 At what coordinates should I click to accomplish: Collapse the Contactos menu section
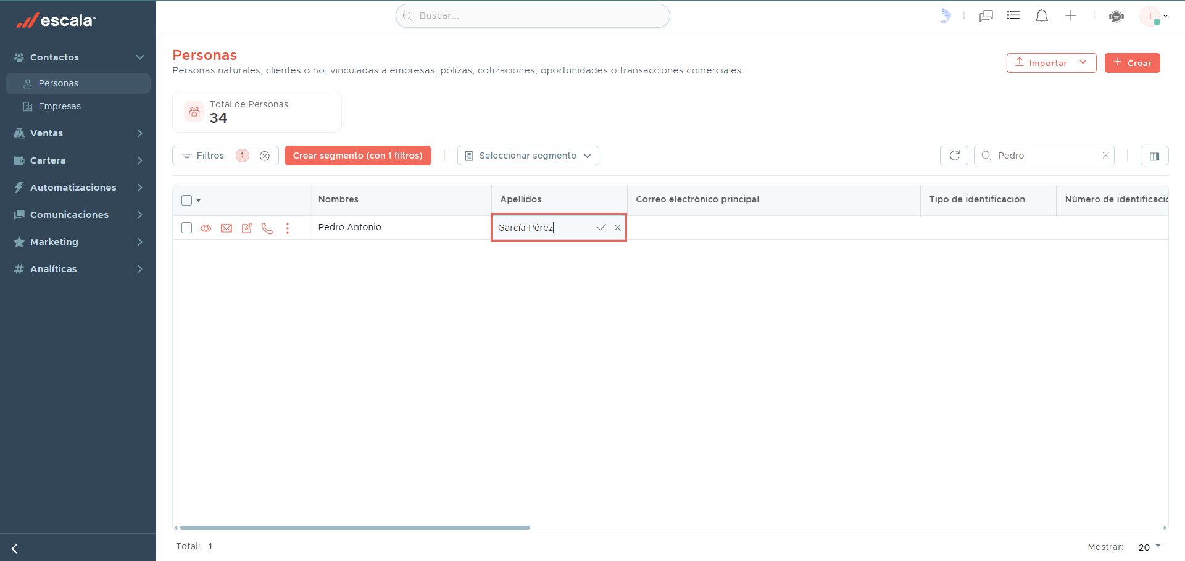(x=140, y=57)
